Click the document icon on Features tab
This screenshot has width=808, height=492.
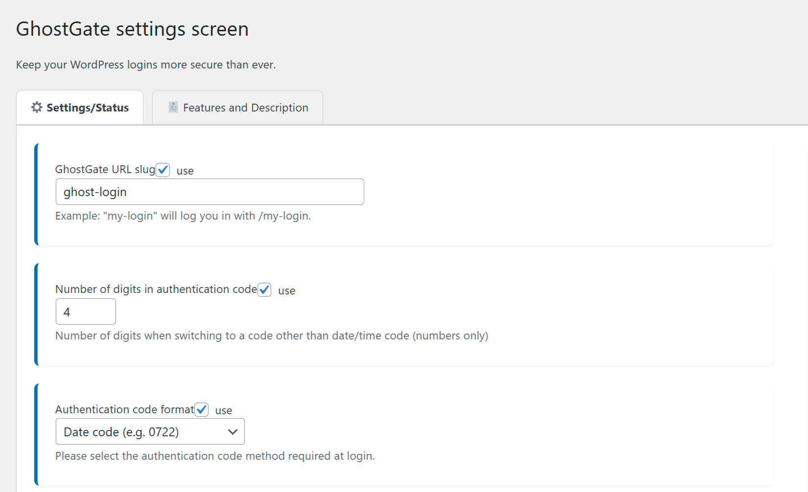(173, 107)
